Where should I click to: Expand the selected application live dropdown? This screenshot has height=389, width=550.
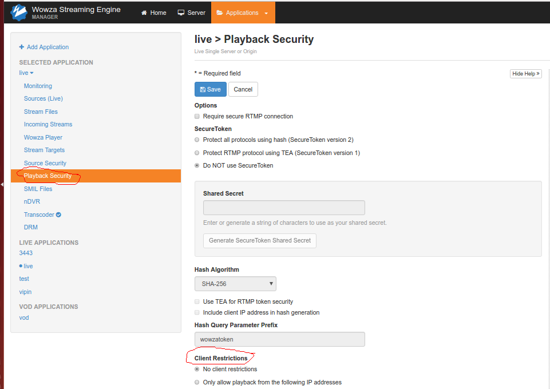click(x=26, y=73)
